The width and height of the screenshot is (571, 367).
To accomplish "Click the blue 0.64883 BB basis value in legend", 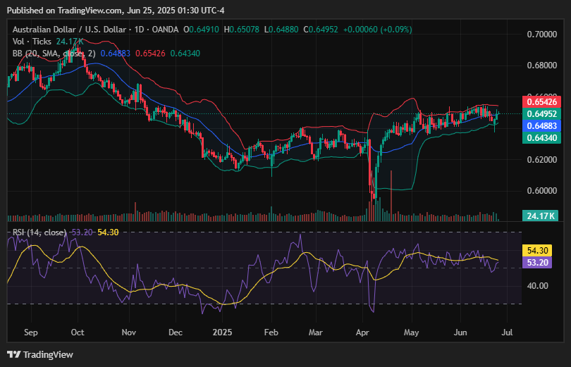I will pyautogui.click(x=116, y=54).
